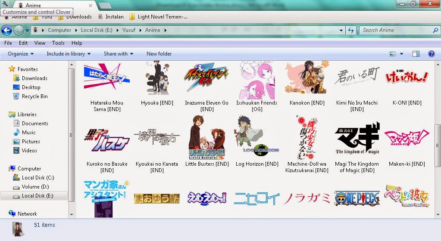The width and height of the screenshot is (441, 241).
Task: Open the Organize dropdown
Action: coord(21,54)
